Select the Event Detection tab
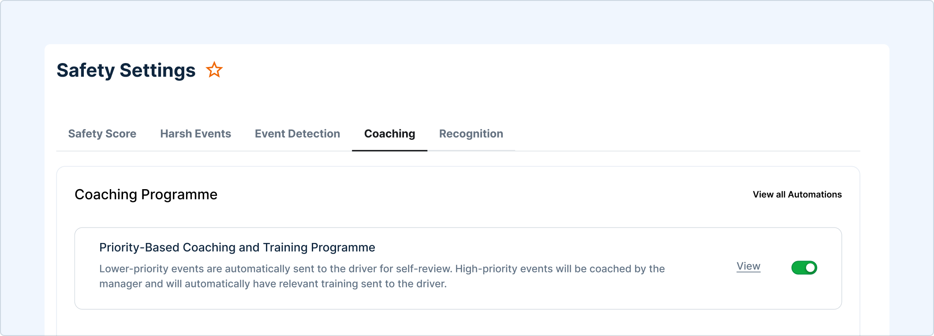This screenshot has height=336, width=934. pyautogui.click(x=297, y=134)
